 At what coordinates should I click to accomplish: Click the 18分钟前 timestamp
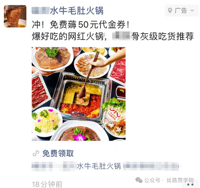[x=47, y=184]
